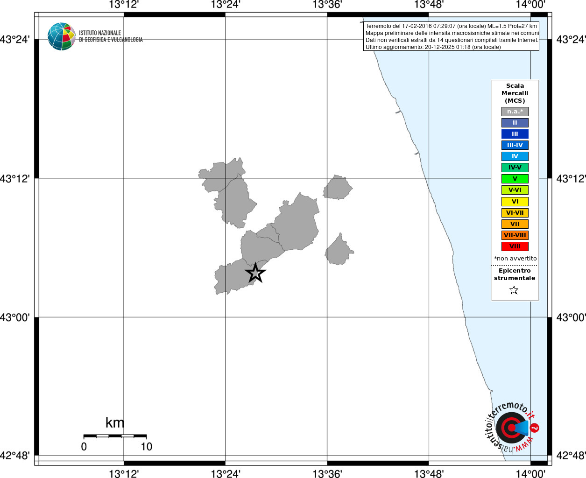Viewport: 586px width, 478px height.
Task: Click the INGV globe logo
Action: pyautogui.click(x=61, y=36)
